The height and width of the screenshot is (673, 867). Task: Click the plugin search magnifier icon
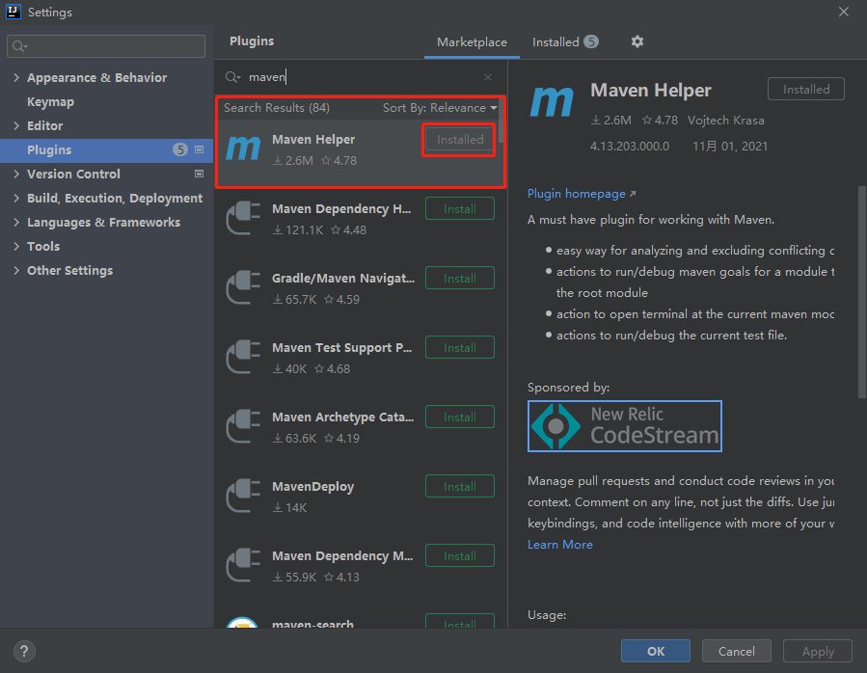232,77
